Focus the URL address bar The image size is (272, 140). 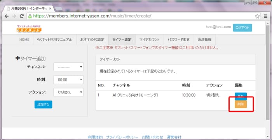pyautogui.click(x=144, y=16)
